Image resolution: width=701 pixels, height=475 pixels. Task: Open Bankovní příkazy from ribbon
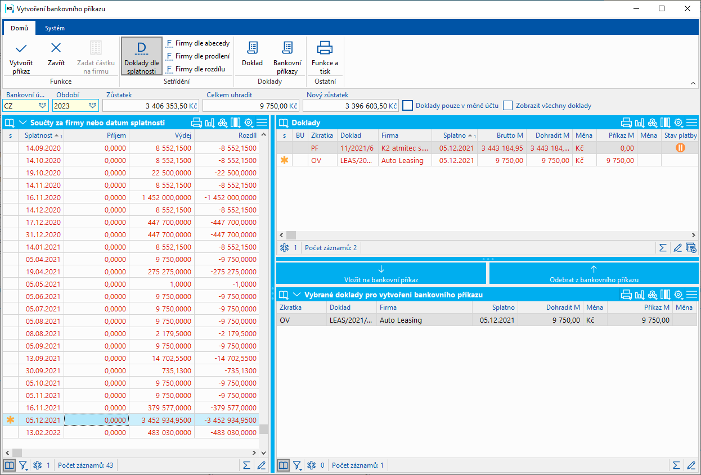tap(287, 48)
